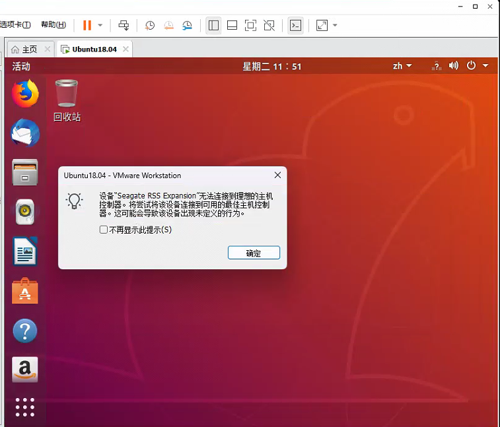500x427 pixels.
Task: Open the zh input language dropdown
Action: [402, 66]
